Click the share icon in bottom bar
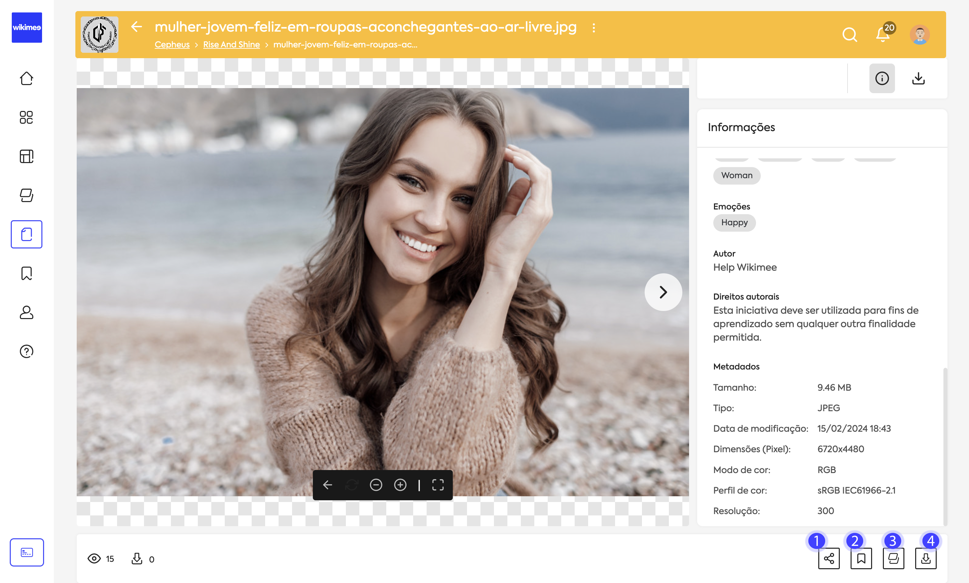 (829, 558)
